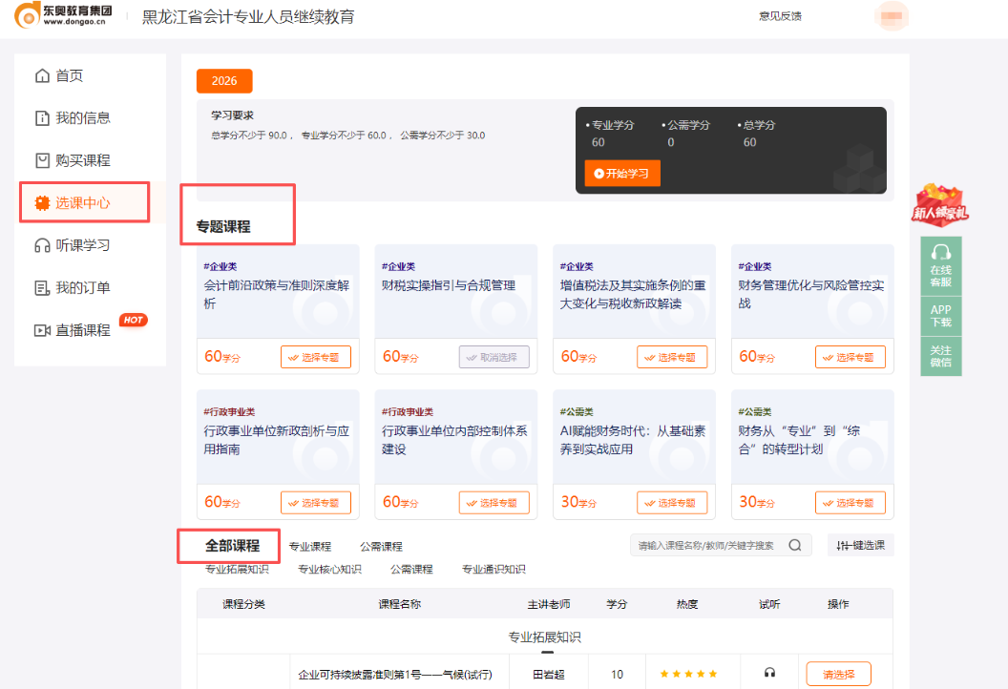Image resolution: width=1008 pixels, height=689 pixels.
Task: Open 我的订单 in the sidebar
Action: [x=72, y=288]
